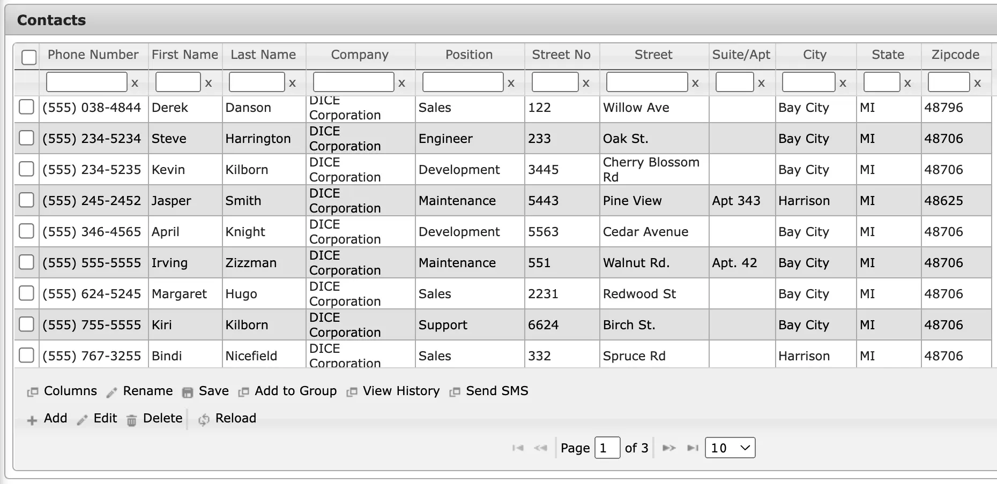Sort by the Last Name column header

point(263,55)
